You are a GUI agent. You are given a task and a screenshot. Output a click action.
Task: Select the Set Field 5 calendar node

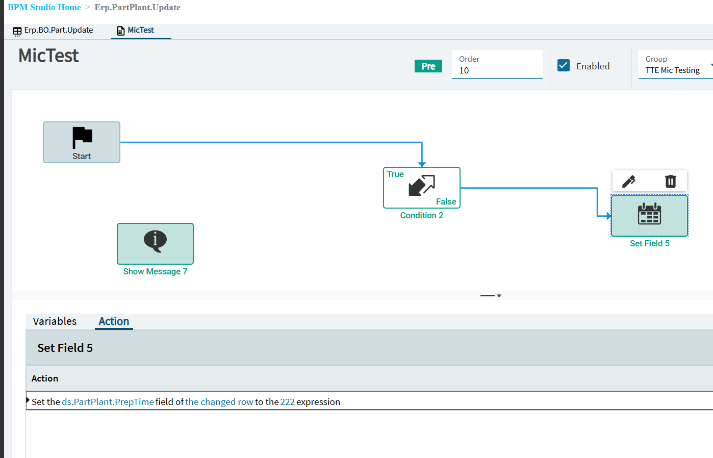649,216
